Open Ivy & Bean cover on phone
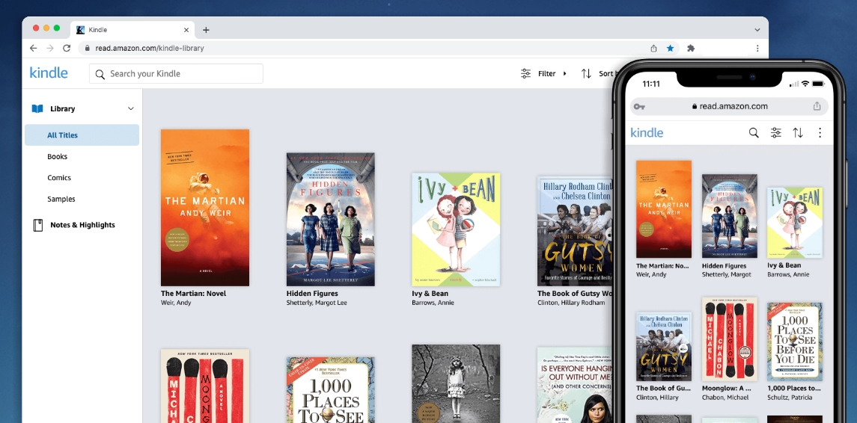This screenshot has width=857, height=423. tap(795, 223)
